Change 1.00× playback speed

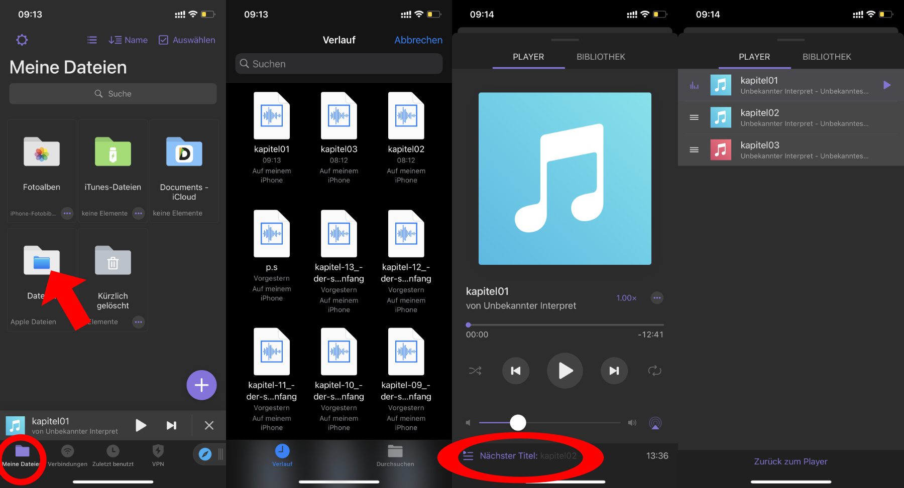pyautogui.click(x=626, y=298)
